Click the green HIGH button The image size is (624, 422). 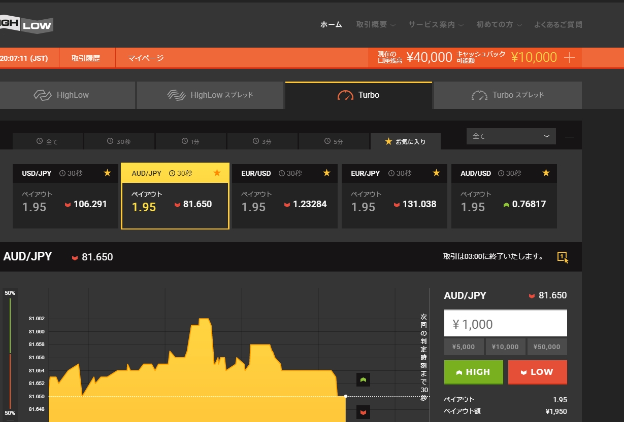click(x=473, y=372)
